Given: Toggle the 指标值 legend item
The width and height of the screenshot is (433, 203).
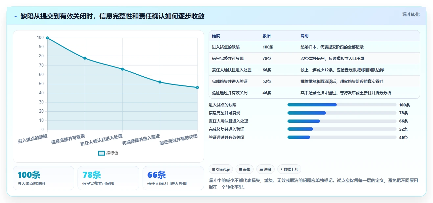Looking at the screenshot, I should [x=108, y=153].
